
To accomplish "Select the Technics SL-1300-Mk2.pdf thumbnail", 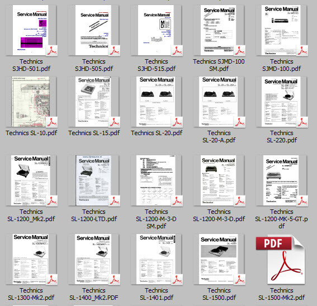I will pos(31,259).
